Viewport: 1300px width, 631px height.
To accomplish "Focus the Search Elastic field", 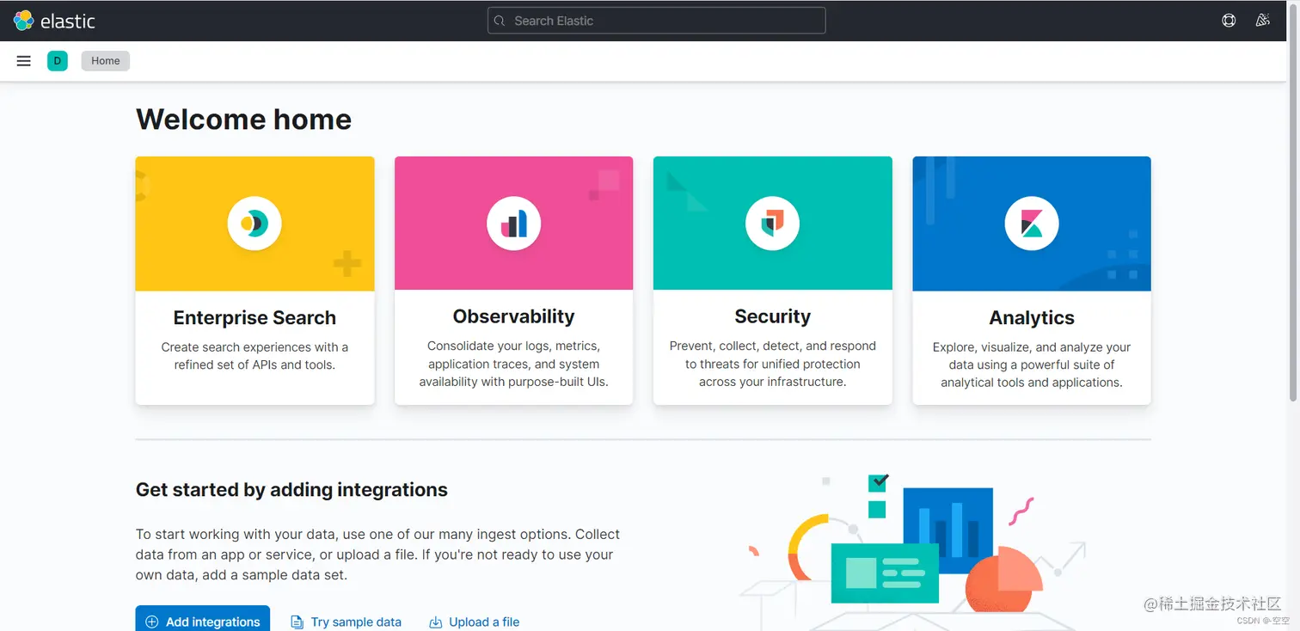I will pos(657,21).
